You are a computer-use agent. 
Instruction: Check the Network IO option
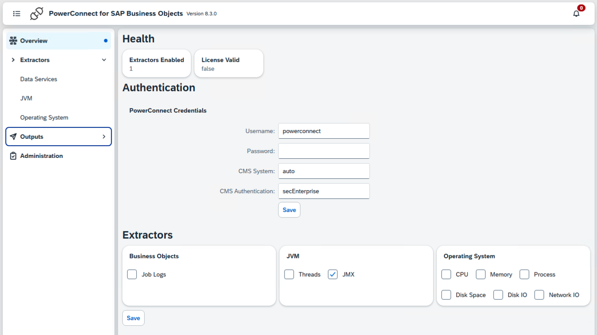point(539,295)
